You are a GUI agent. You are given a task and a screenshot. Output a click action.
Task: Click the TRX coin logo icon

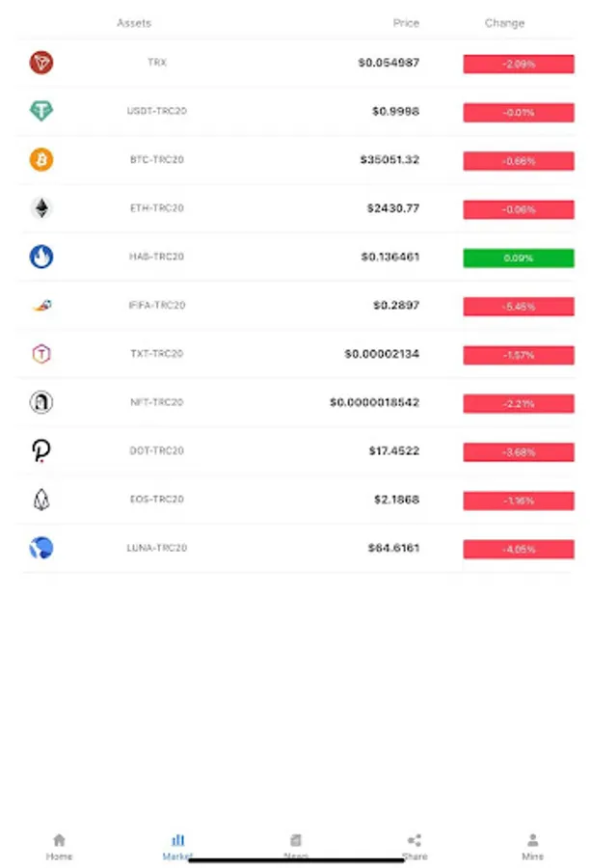click(41, 64)
